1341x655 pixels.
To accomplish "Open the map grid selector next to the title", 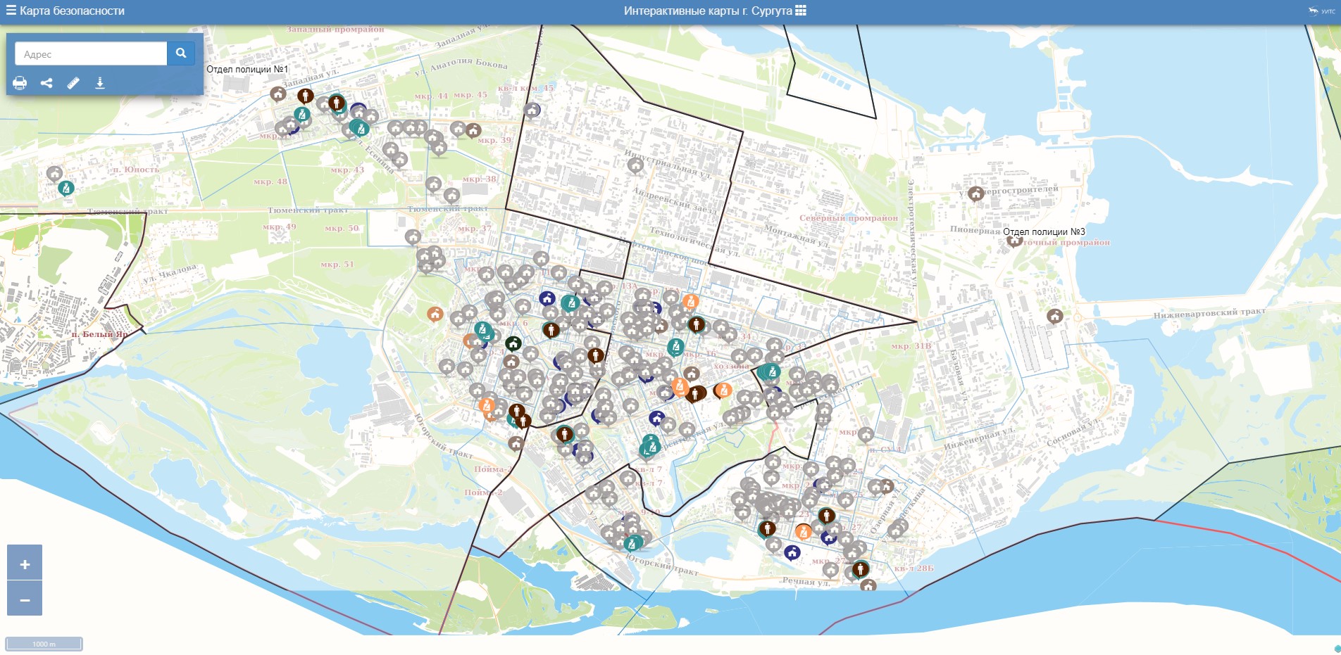I will click(801, 11).
